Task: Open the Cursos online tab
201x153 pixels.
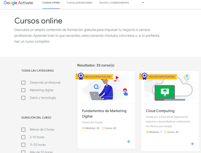Action: (x=51, y=3)
